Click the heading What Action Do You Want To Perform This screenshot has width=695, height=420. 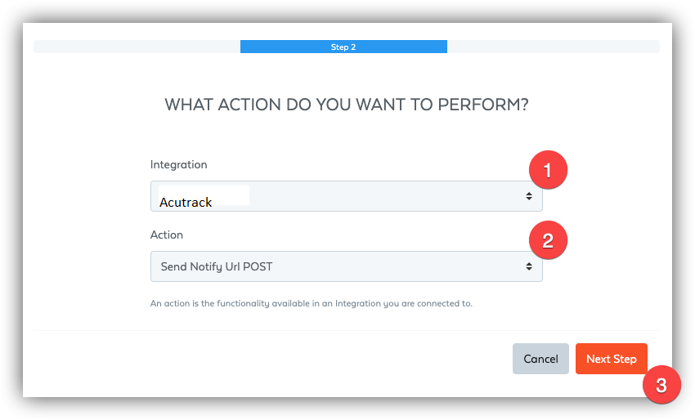pyautogui.click(x=346, y=105)
